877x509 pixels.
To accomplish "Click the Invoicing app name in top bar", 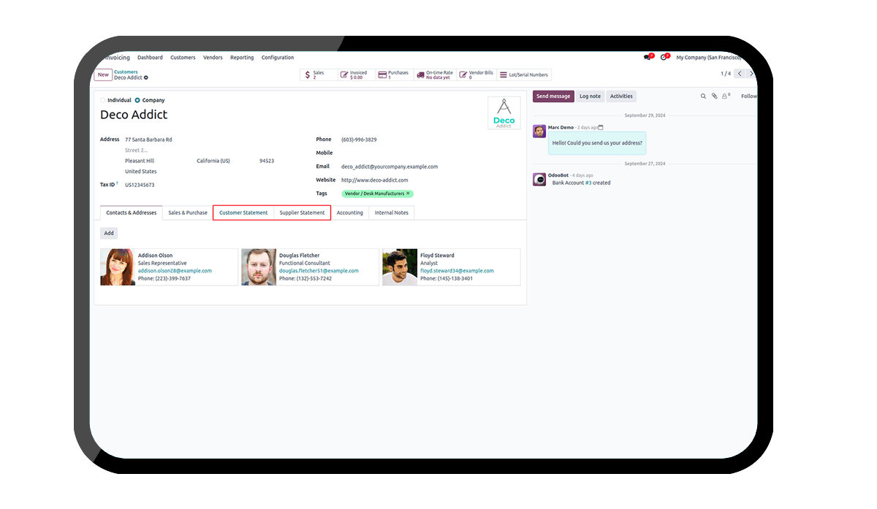I will click(117, 58).
